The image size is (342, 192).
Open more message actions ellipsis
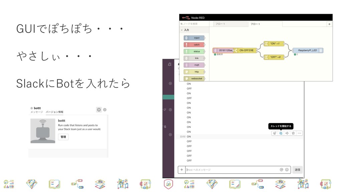pyautogui.click(x=300, y=133)
